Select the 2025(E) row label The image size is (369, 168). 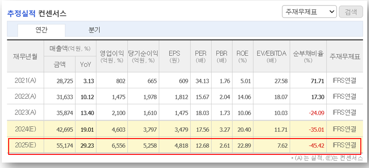[x=25, y=145]
